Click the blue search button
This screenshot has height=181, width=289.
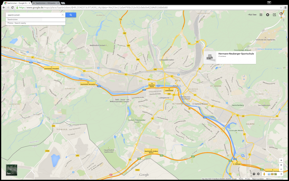coord(71,15)
